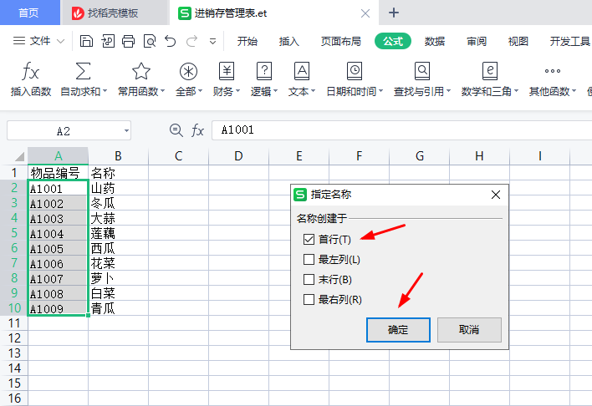Image resolution: width=592 pixels, height=406 pixels.
Task: Select cell containing 萝卜
Action: (118, 278)
